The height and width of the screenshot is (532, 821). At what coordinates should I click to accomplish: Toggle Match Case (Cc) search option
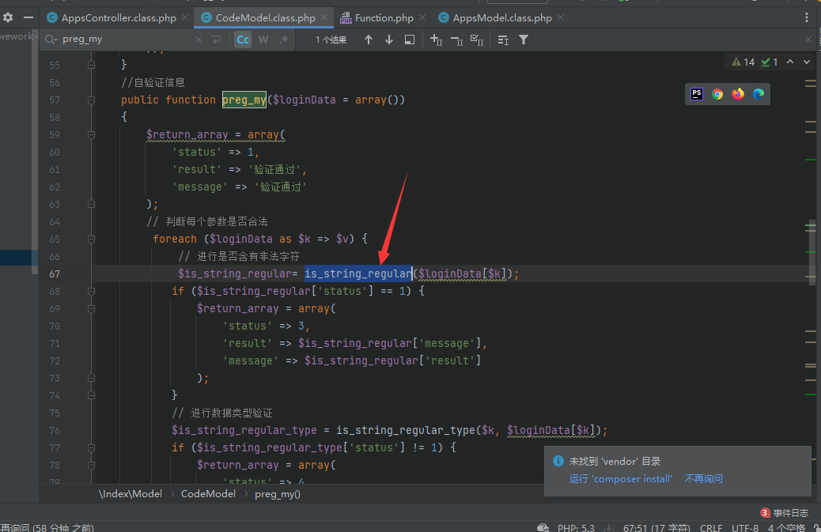tap(243, 40)
